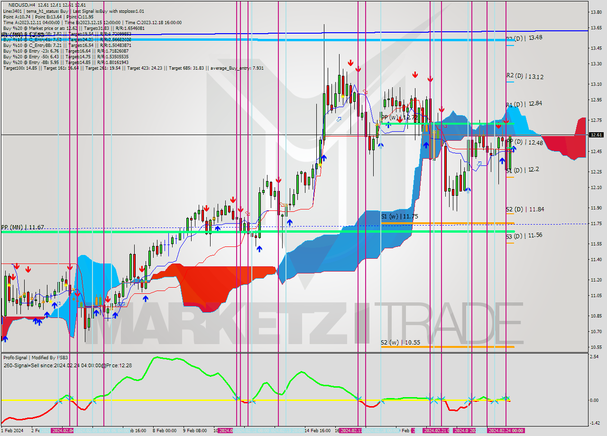Click the 'S2 (w) | 10.55' weekly support label
The image size is (607, 436).
[400, 342]
